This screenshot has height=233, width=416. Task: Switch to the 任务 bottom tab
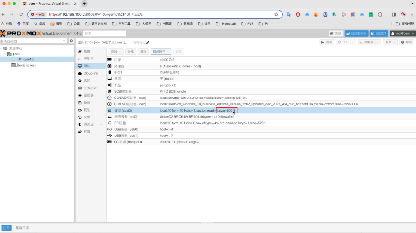pos(7,228)
